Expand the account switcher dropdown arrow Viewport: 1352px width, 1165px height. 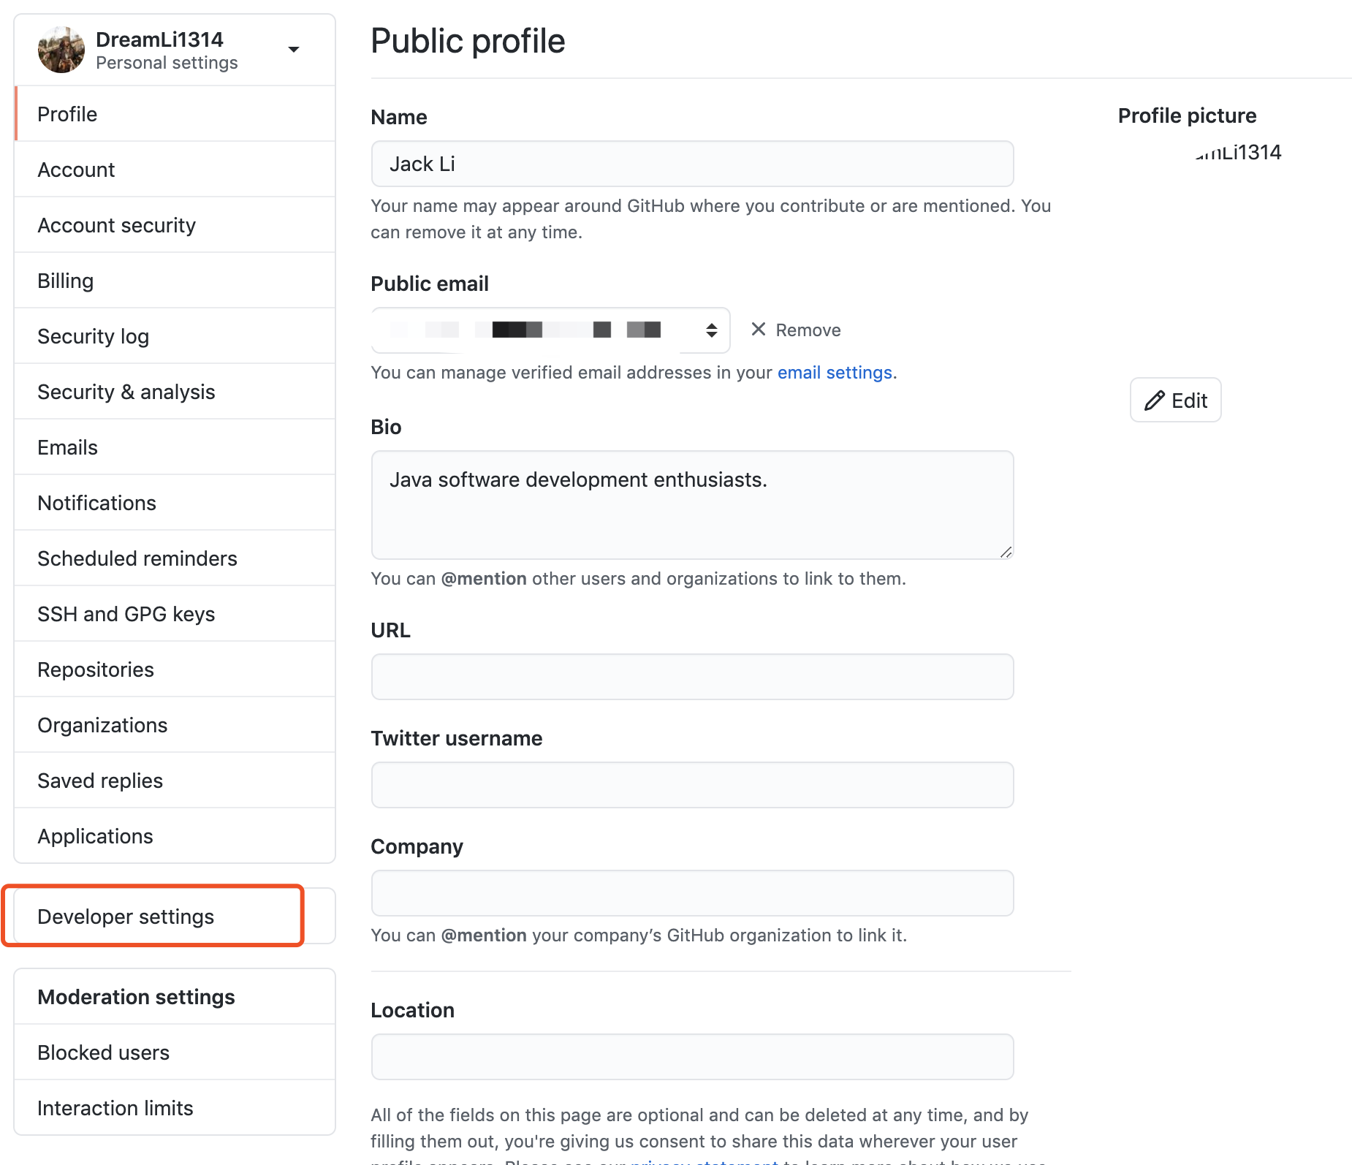(294, 50)
